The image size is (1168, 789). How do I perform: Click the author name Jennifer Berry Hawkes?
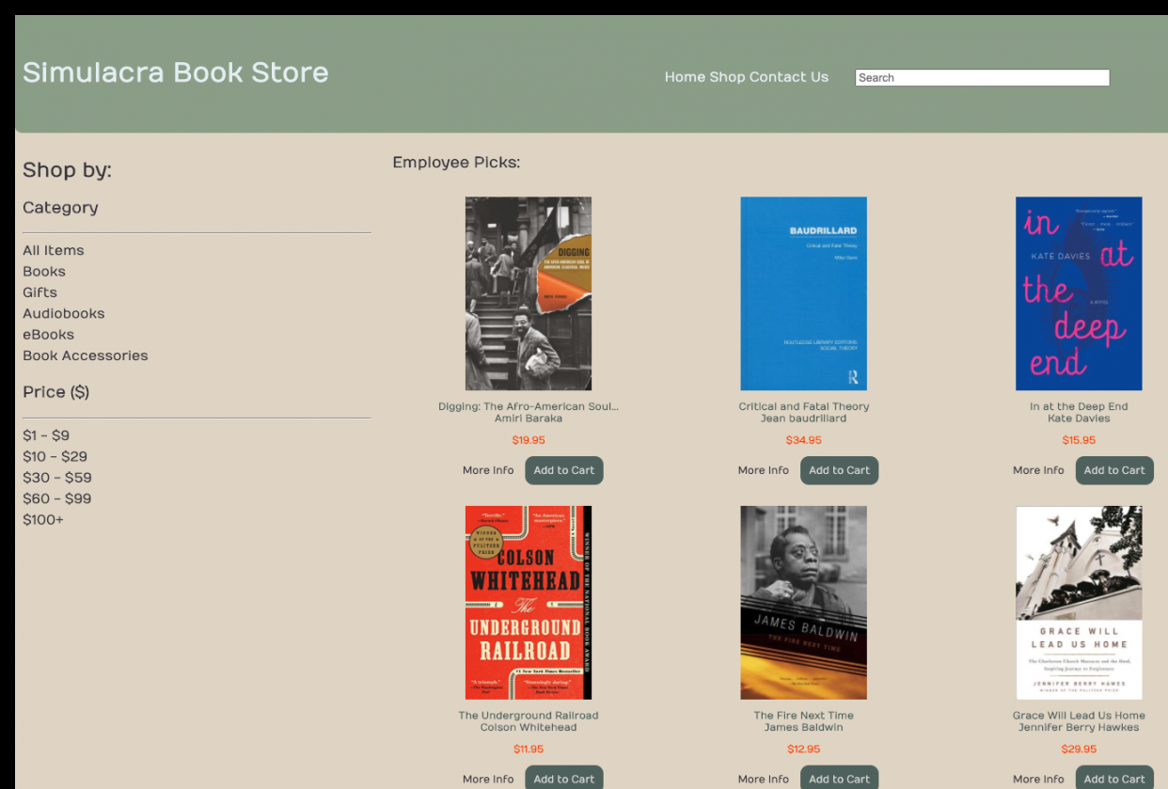click(1079, 727)
